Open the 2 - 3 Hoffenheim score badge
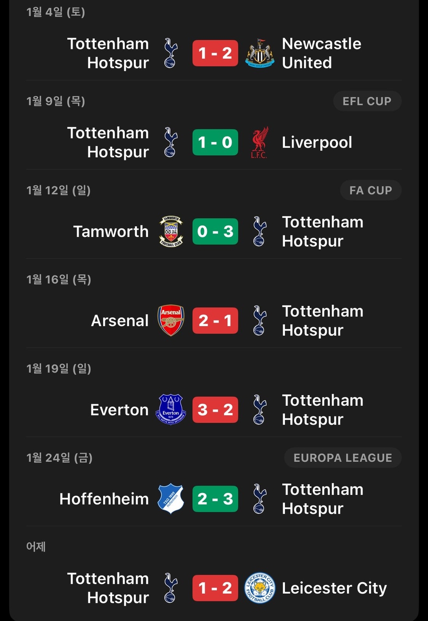428x621 pixels. (x=215, y=499)
